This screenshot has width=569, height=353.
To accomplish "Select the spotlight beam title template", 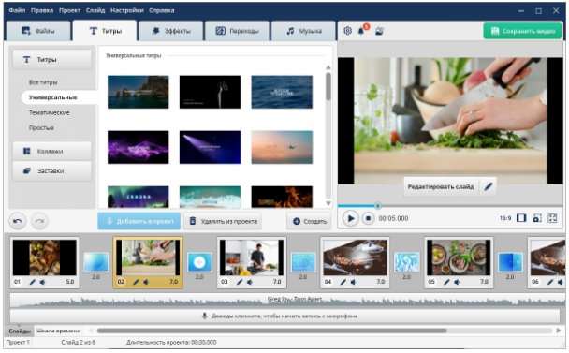I will (x=211, y=147).
